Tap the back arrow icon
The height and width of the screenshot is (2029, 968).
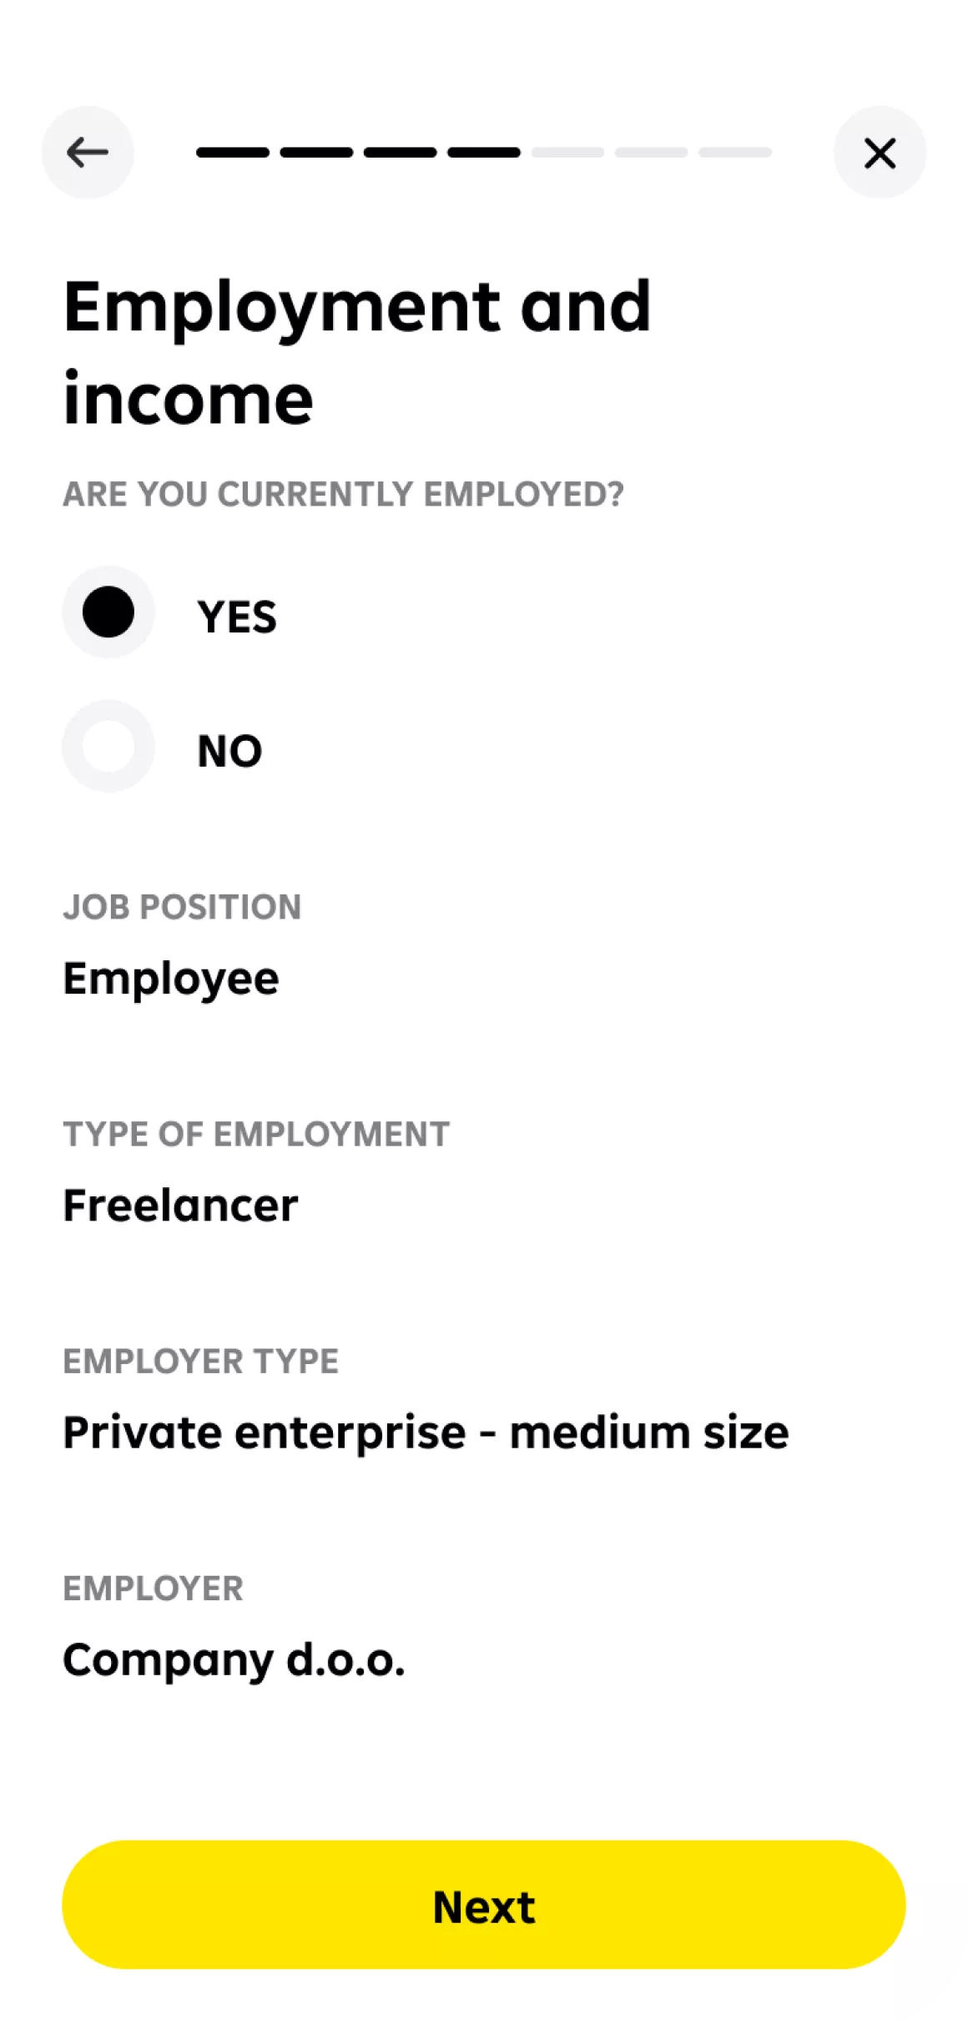point(88,153)
